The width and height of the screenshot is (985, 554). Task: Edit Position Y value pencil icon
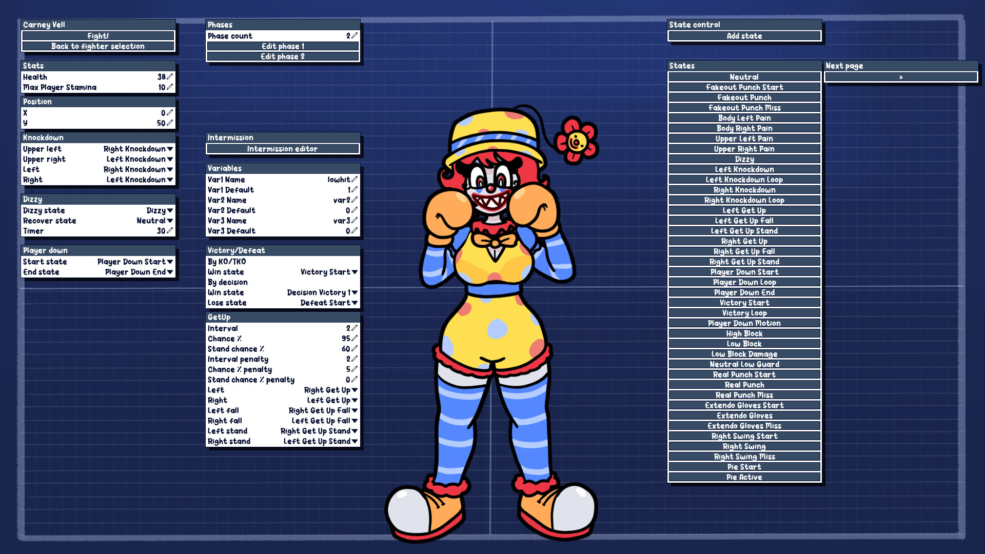coord(170,123)
